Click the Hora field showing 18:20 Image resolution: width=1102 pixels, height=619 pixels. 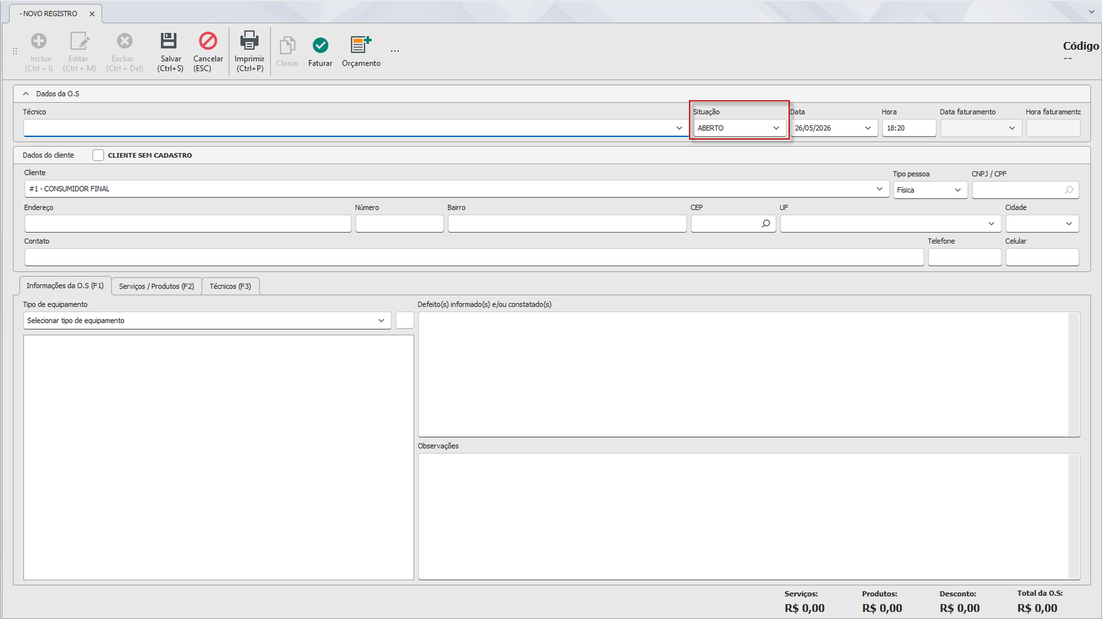tap(909, 128)
